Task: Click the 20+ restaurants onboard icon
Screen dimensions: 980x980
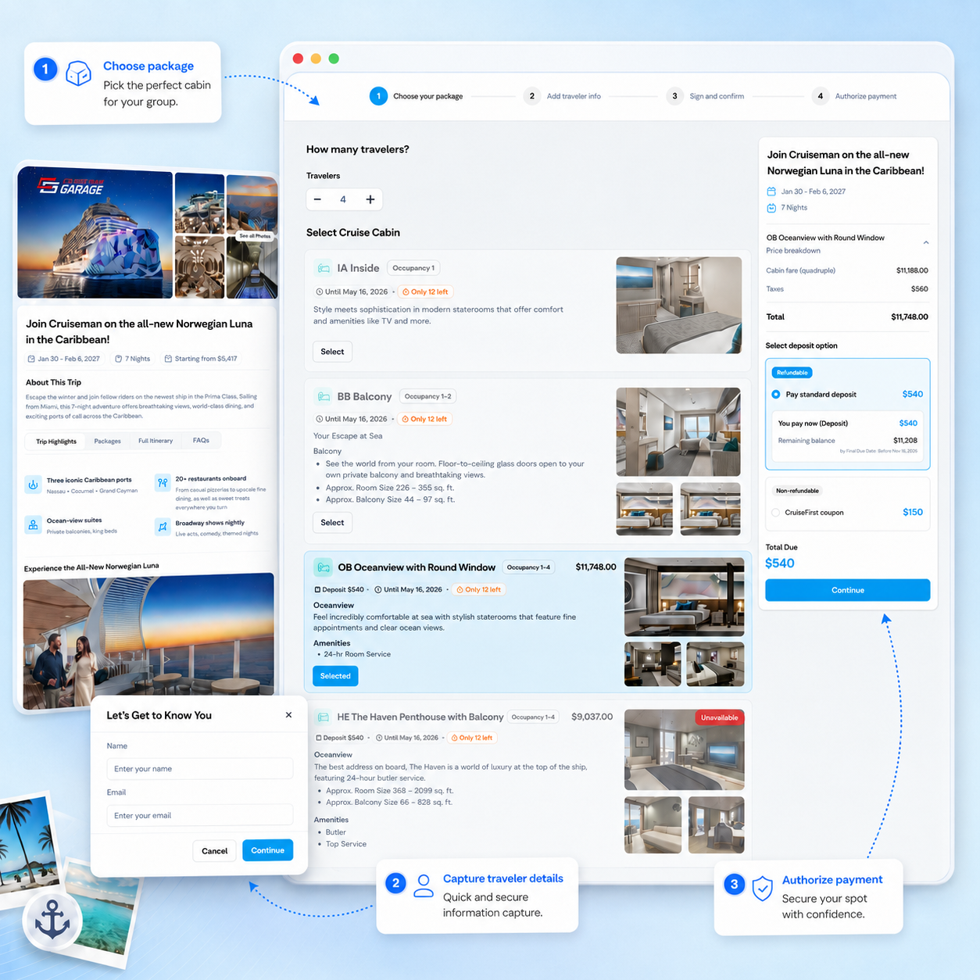Action: click(x=163, y=483)
